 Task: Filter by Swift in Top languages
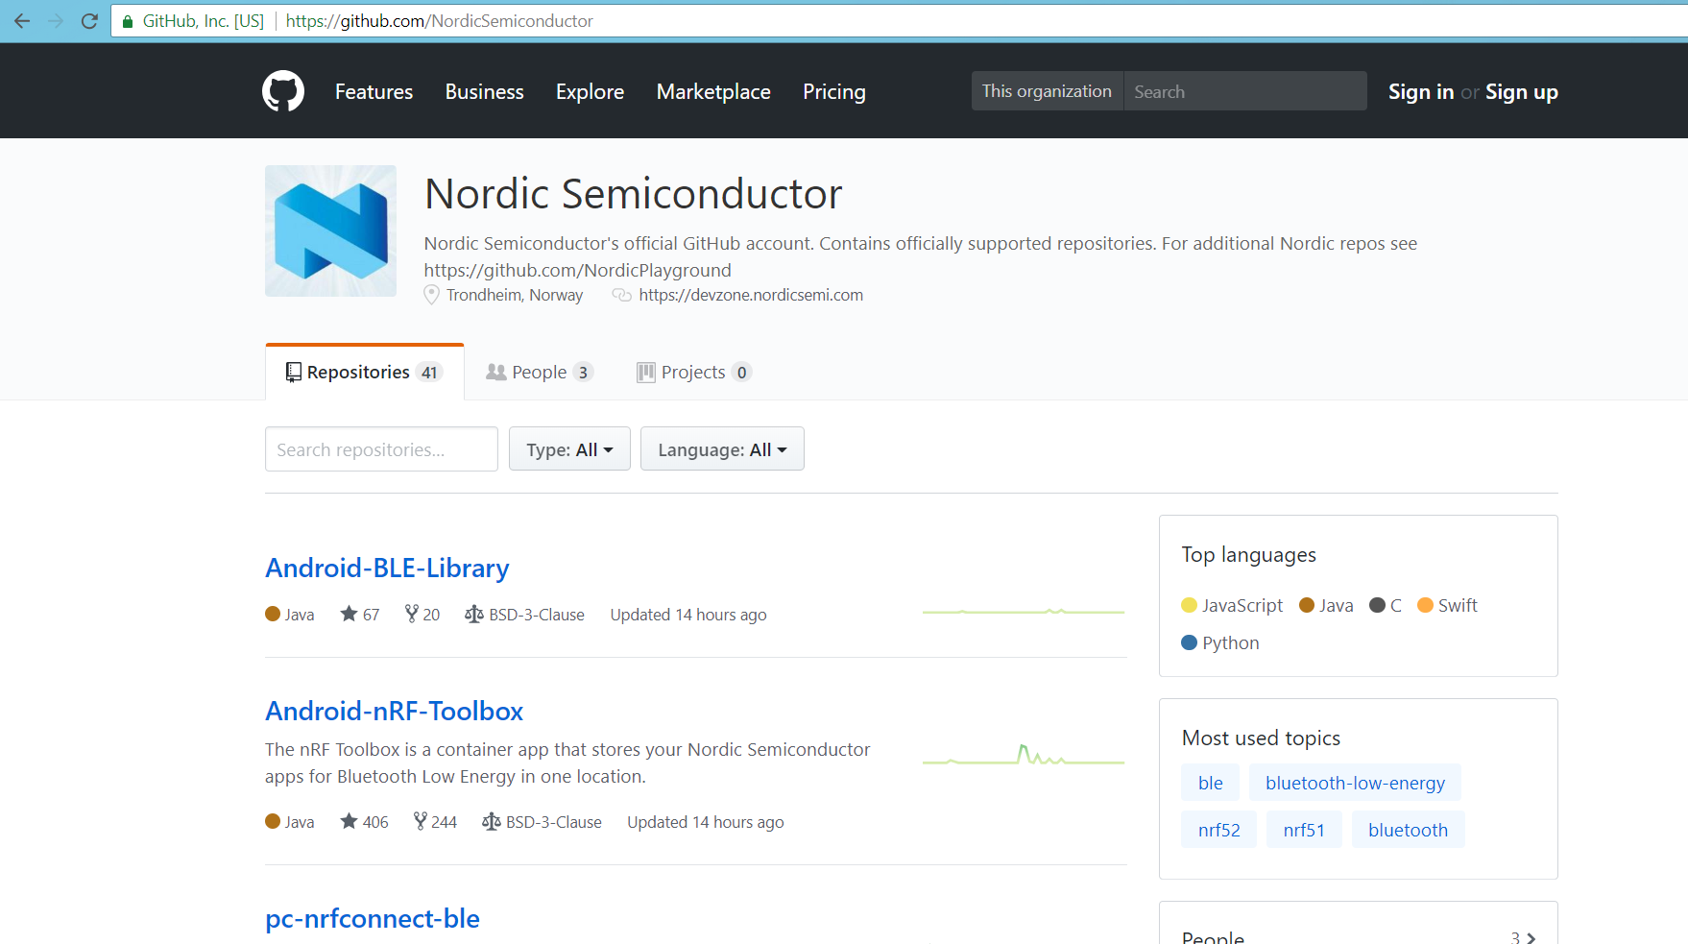click(x=1447, y=605)
